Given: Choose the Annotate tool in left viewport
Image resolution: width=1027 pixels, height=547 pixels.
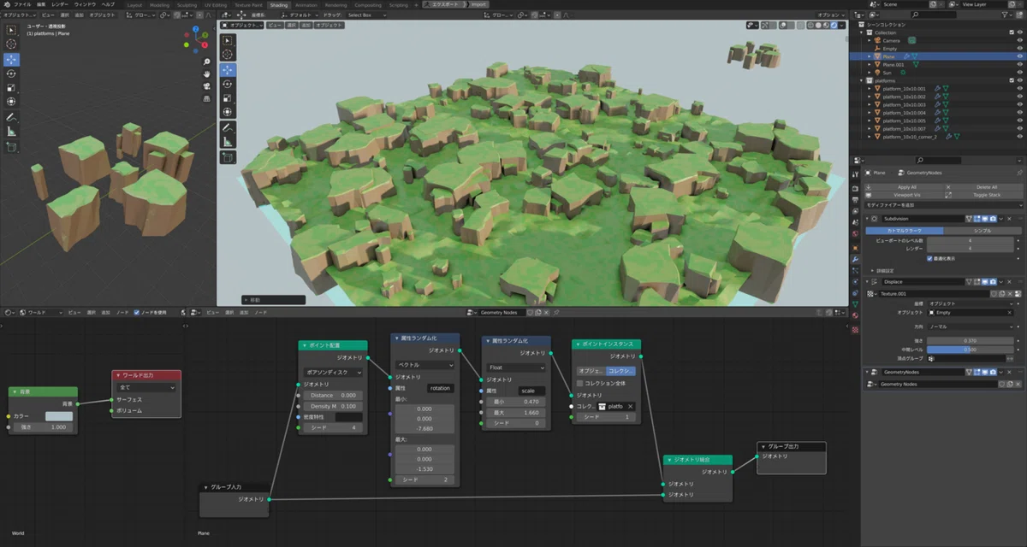Looking at the screenshot, I should (12, 117).
